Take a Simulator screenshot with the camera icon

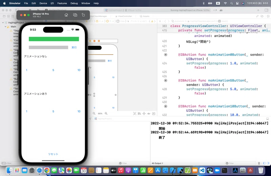coord(75,15)
